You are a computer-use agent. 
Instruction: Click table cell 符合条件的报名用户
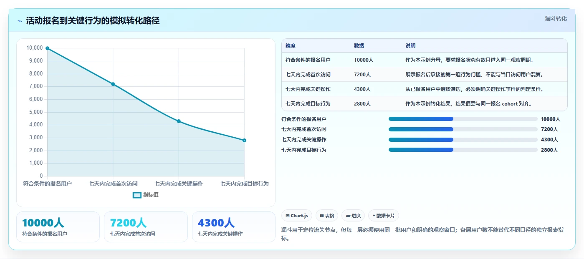point(308,60)
